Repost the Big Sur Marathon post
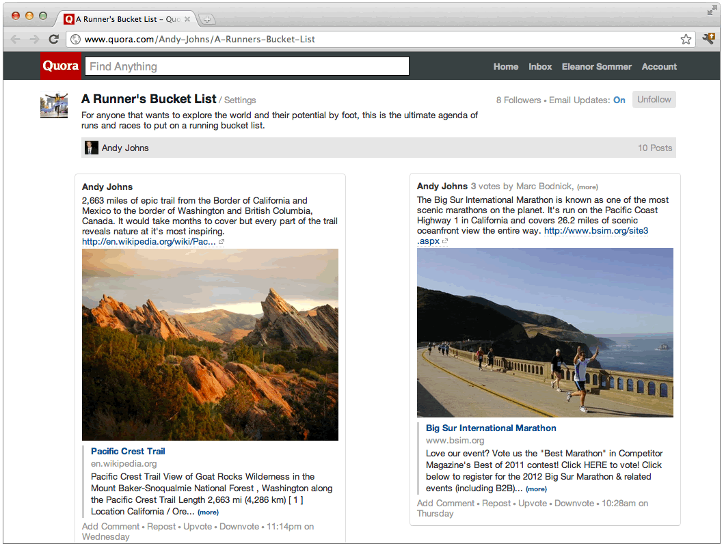Image resolution: width=724 pixels, height=550 pixels. click(496, 504)
